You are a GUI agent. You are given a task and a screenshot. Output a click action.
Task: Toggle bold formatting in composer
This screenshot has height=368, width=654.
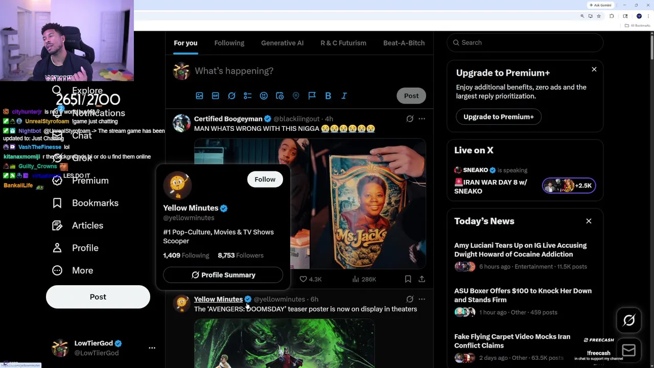pyautogui.click(x=328, y=96)
